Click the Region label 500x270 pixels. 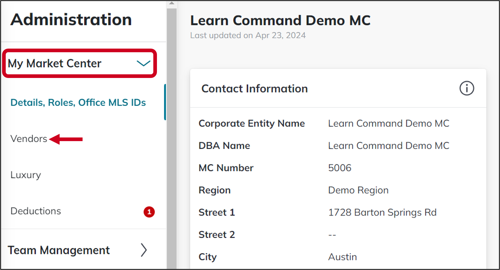pyautogui.click(x=214, y=190)
